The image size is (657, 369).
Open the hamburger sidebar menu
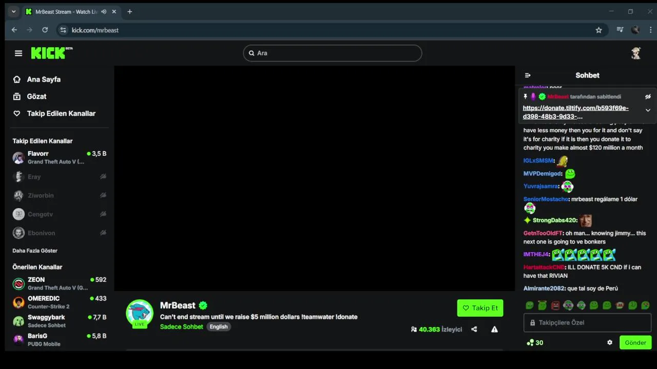[18, 53]
